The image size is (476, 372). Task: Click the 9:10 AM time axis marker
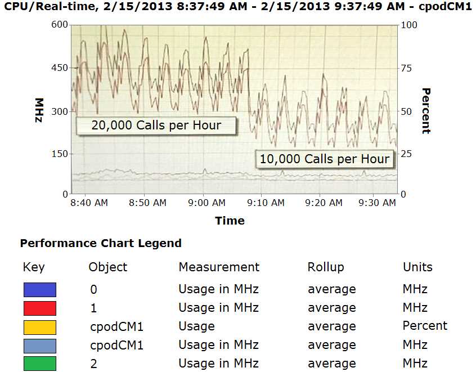(266, 203)
